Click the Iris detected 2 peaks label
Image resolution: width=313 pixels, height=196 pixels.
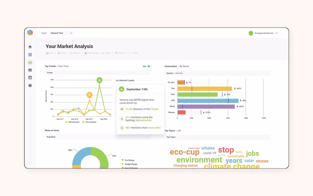pyautogui.click(x=125, y=81)
